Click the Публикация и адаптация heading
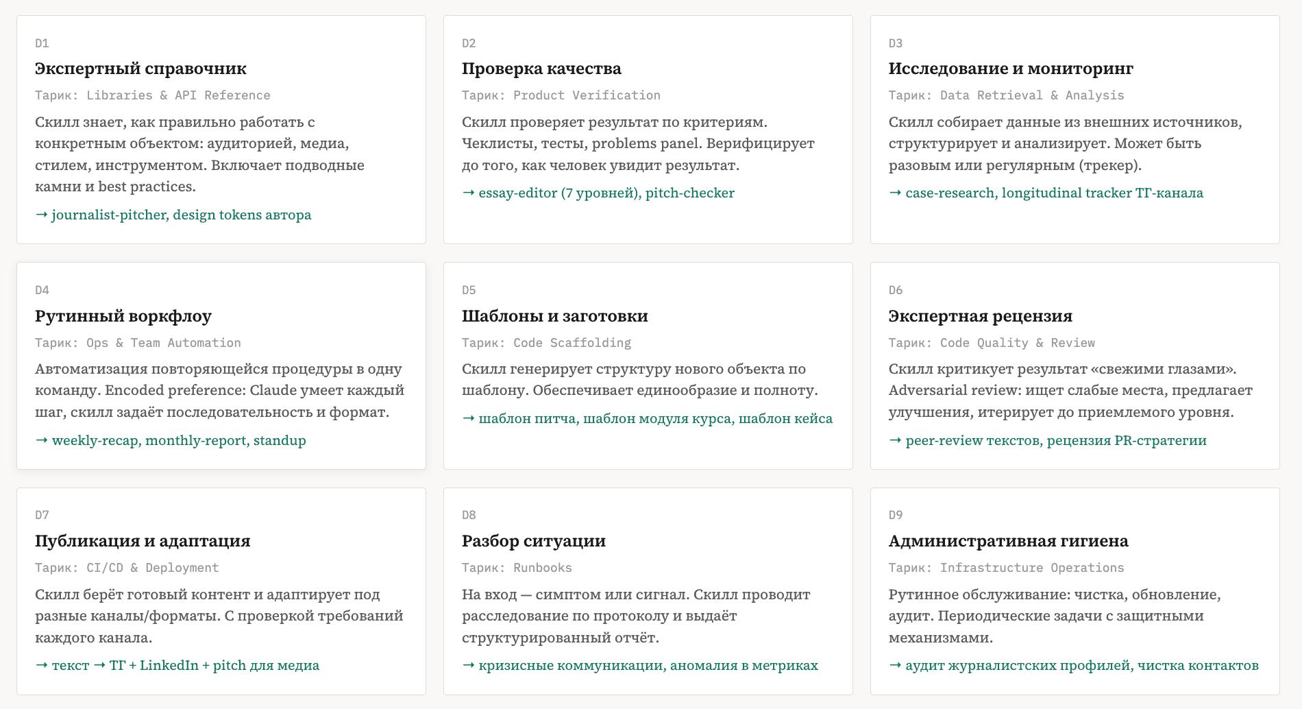 click(x=143, y=541)
